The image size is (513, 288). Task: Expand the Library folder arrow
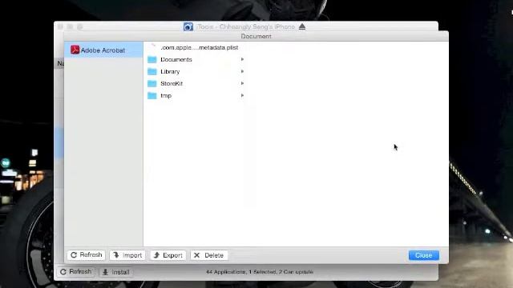coord(242,71)
